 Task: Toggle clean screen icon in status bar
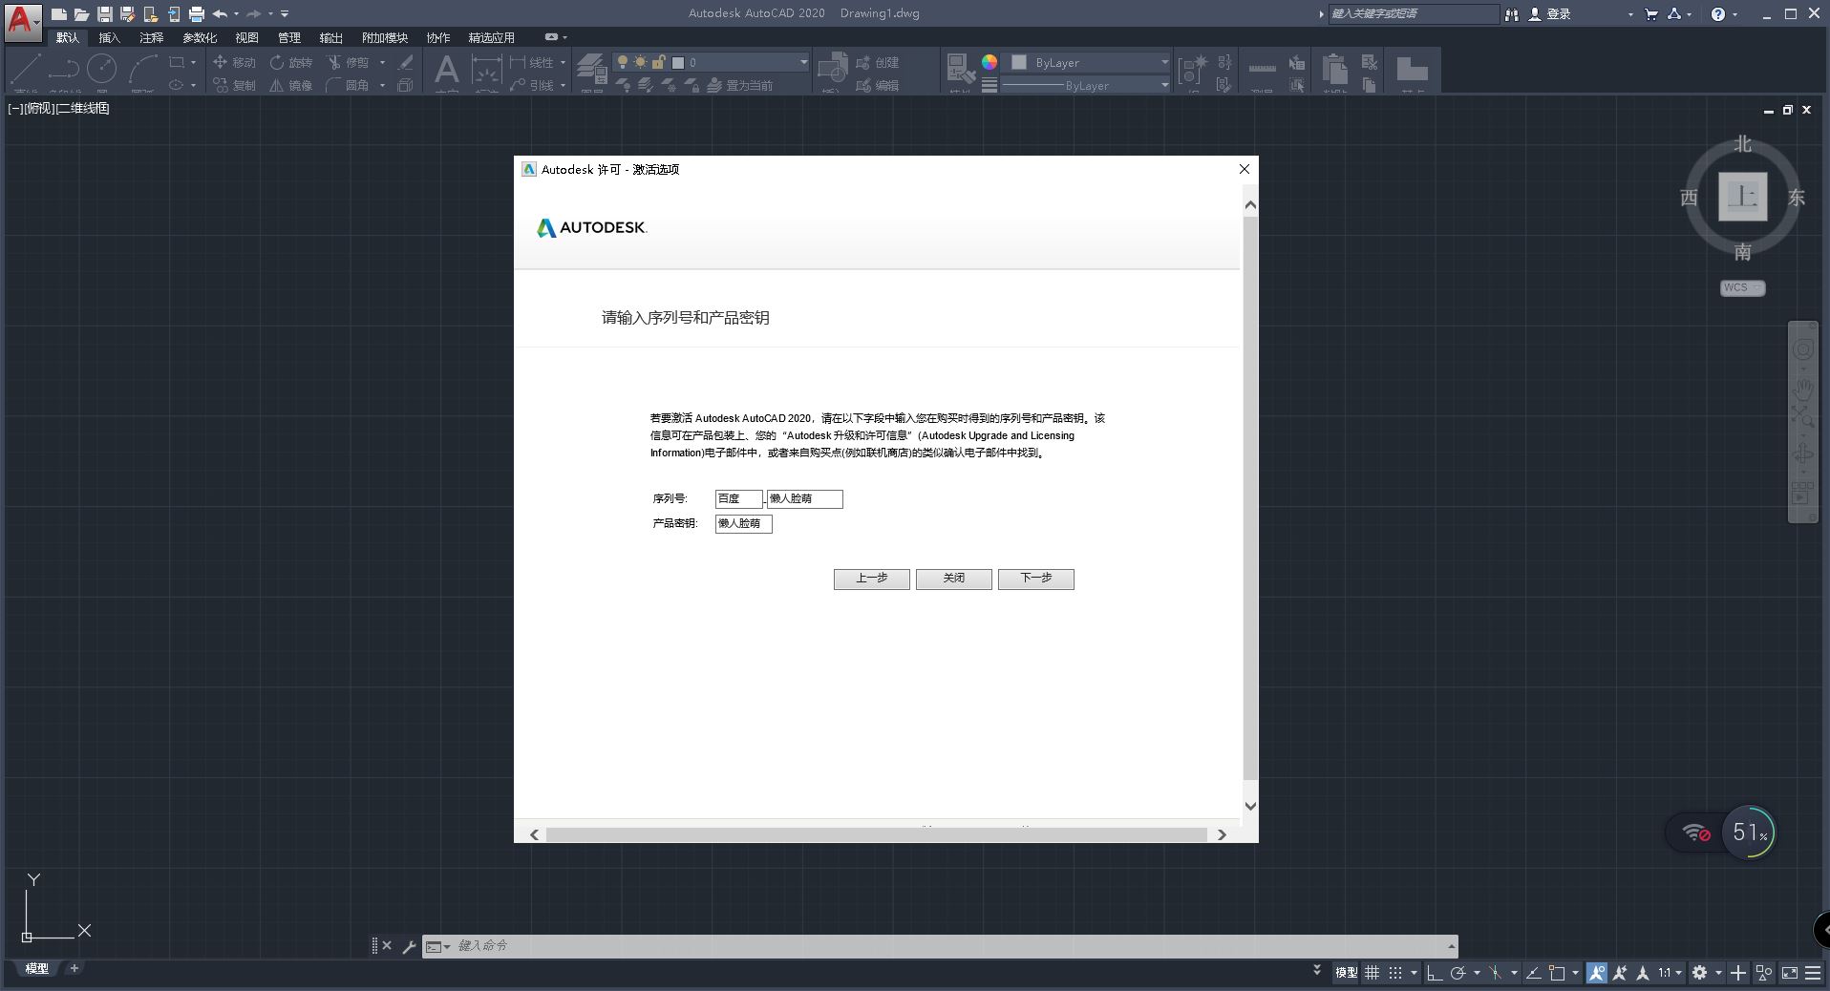pyautogui.click(x=1790, y=973)
